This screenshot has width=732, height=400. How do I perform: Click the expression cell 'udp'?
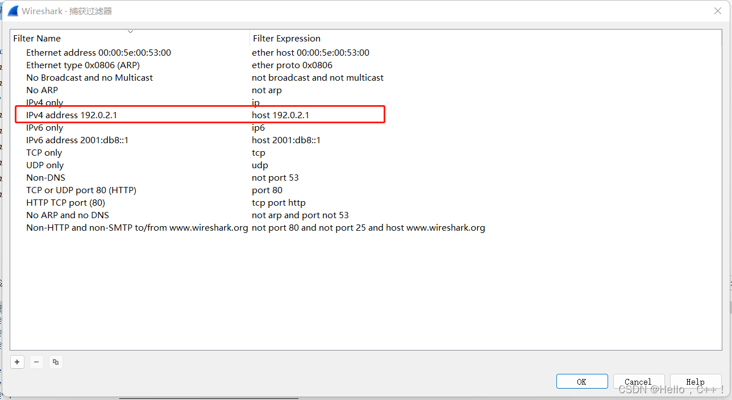260,165
